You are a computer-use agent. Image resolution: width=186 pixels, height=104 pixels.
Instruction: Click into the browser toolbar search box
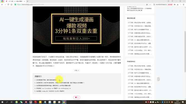pos(161,4)
